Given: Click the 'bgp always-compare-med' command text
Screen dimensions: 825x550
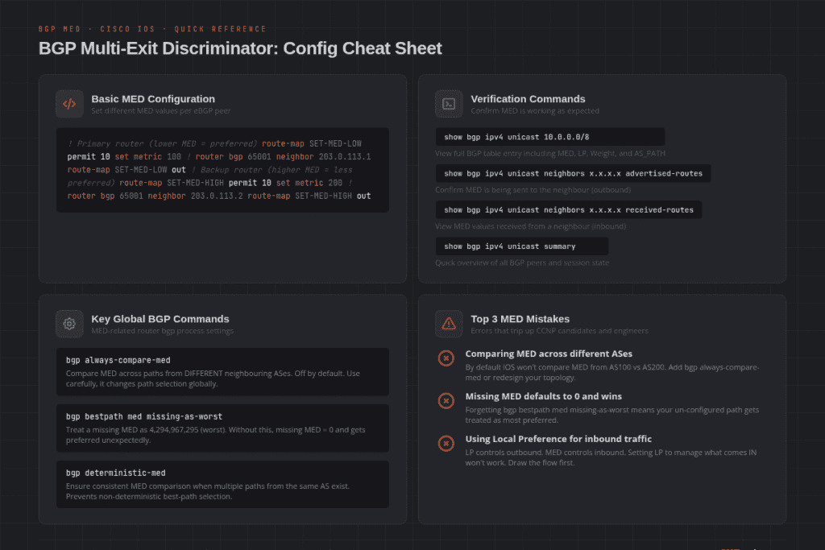Looking at the screenshot, I should pos(118,360).
